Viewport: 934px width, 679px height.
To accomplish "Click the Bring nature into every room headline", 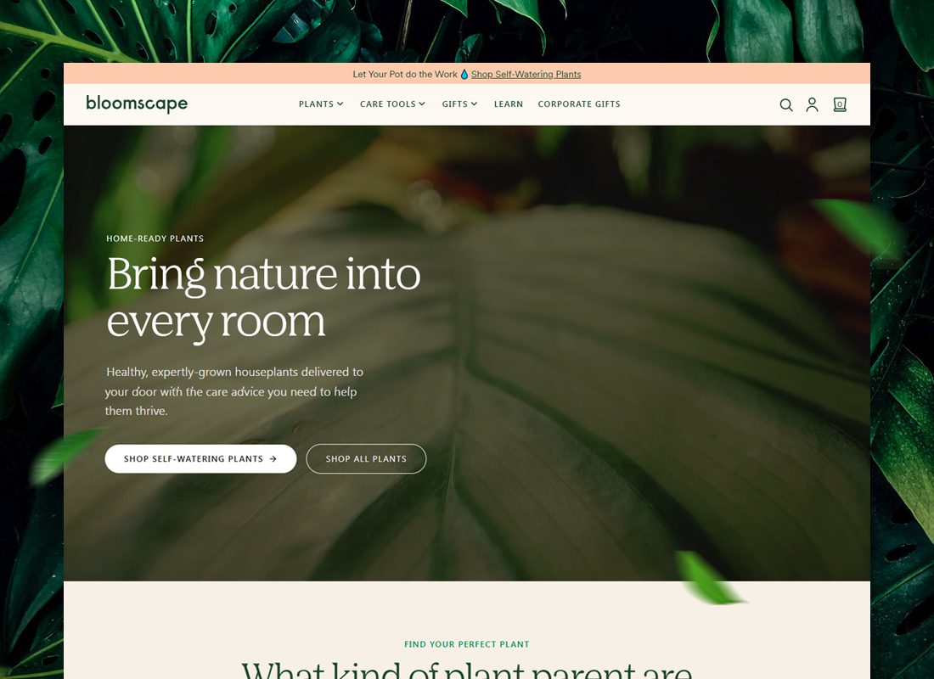I will (264, 298).
